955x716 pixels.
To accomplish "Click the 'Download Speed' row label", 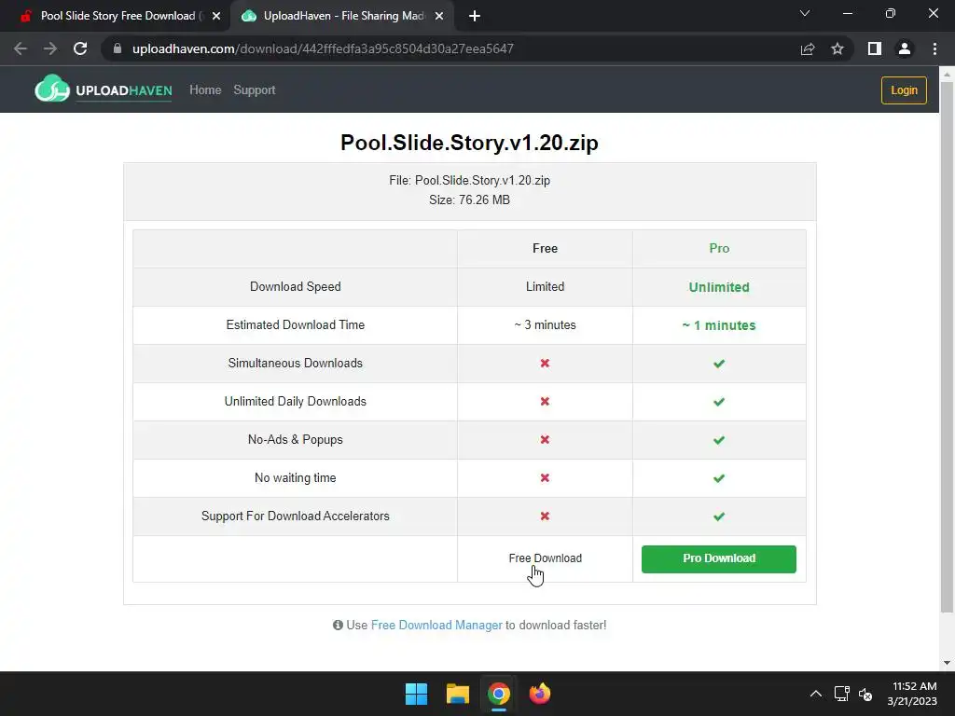I will coord(296,287).
